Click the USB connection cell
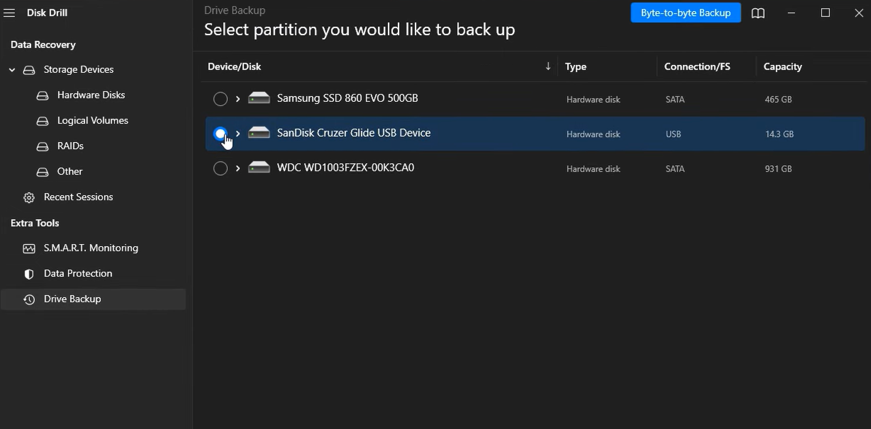This screenshot has height=429, width=871. click(673, 134)
